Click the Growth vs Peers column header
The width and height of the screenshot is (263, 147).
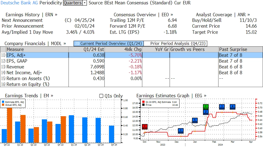click(x=194, y=49)
